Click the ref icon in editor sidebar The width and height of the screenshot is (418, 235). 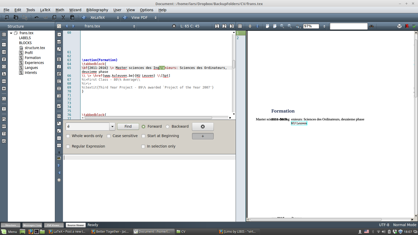59,42
